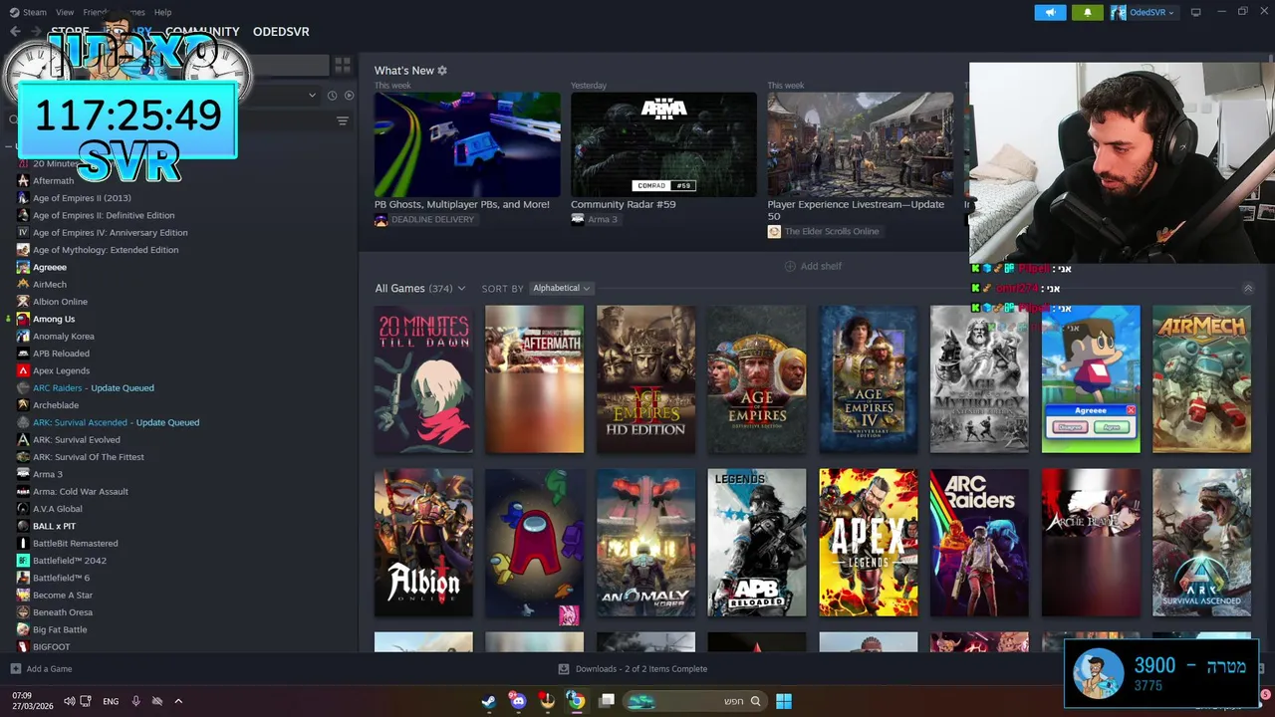Click the taskbar search field
The height and width of the screenshot is (717, 1275).
click(694, 701)
